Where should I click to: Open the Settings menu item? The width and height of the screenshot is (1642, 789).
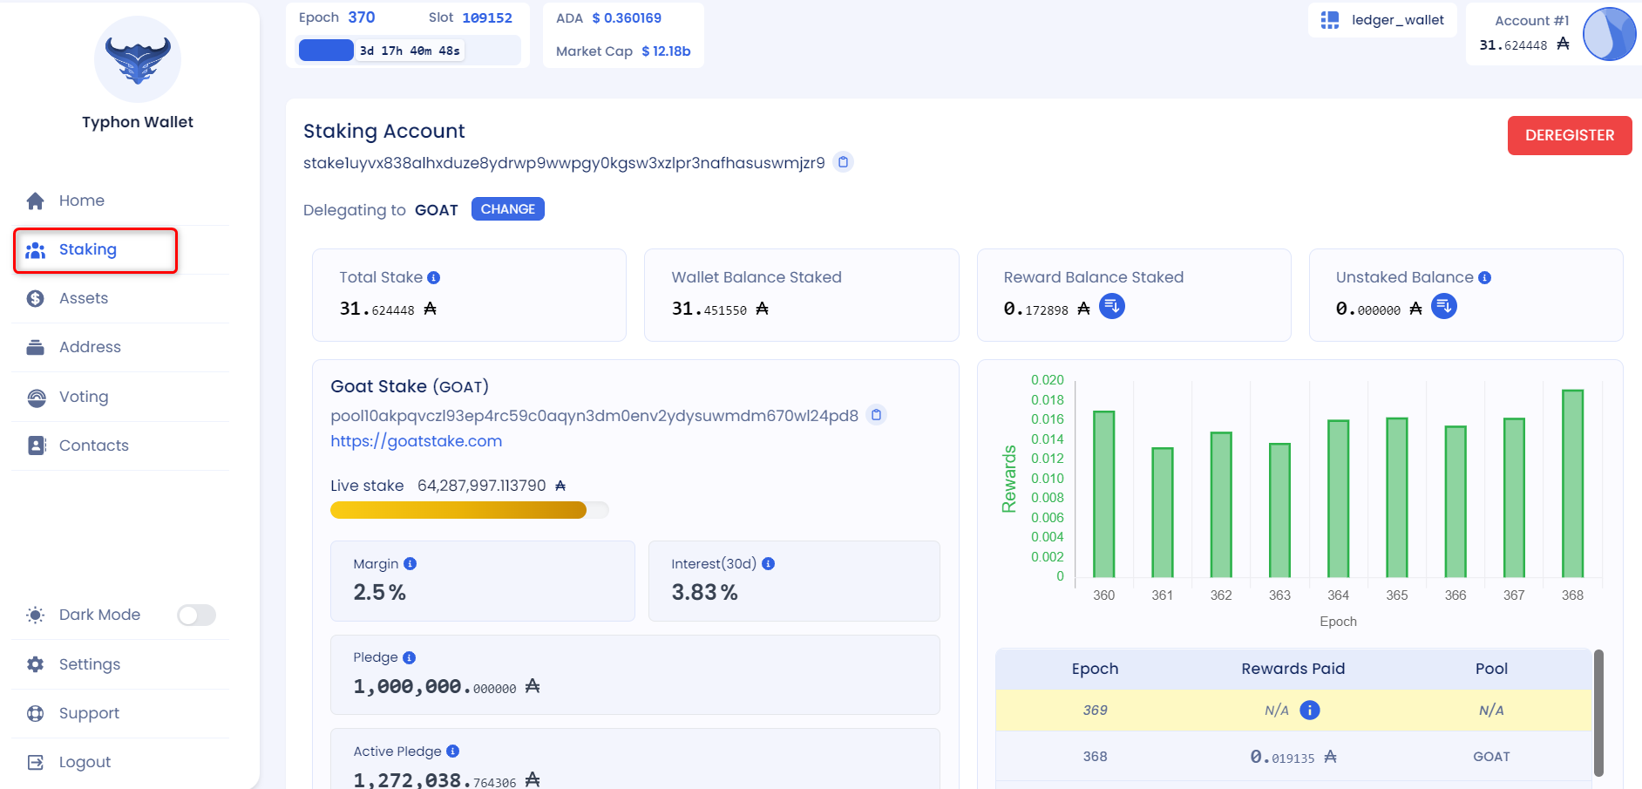(120, 664)
